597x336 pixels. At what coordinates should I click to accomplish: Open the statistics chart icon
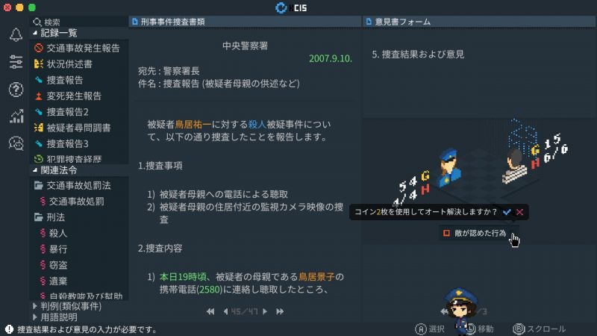[16, 116]
